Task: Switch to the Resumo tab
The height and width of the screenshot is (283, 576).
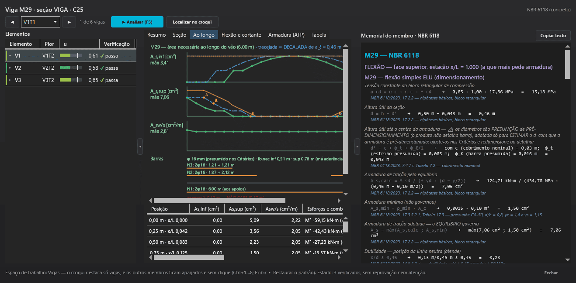Action: [156, 35]
